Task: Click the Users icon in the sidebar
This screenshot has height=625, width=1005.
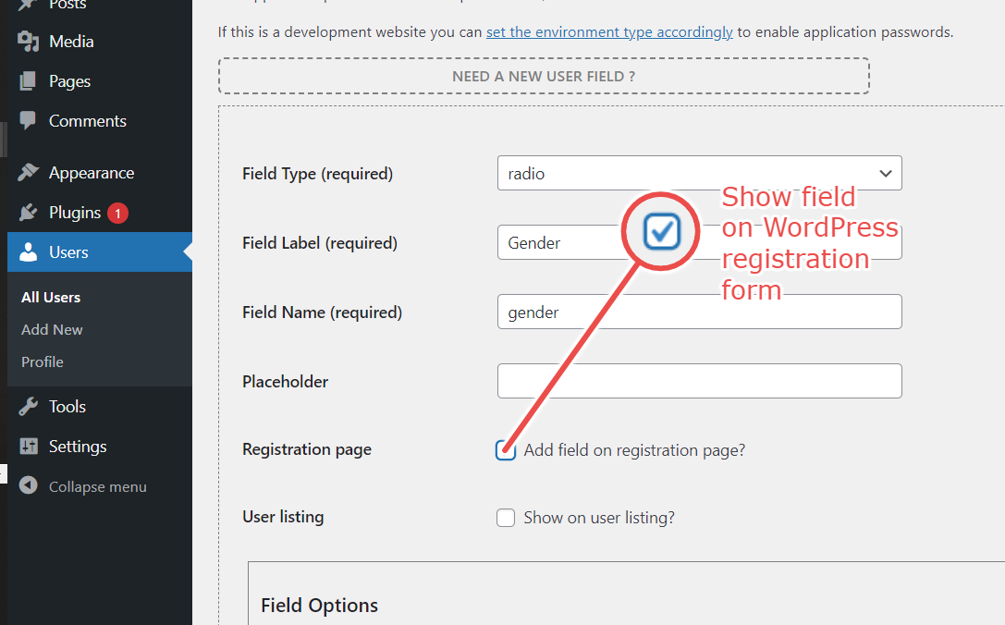Action: click(28, 251)
